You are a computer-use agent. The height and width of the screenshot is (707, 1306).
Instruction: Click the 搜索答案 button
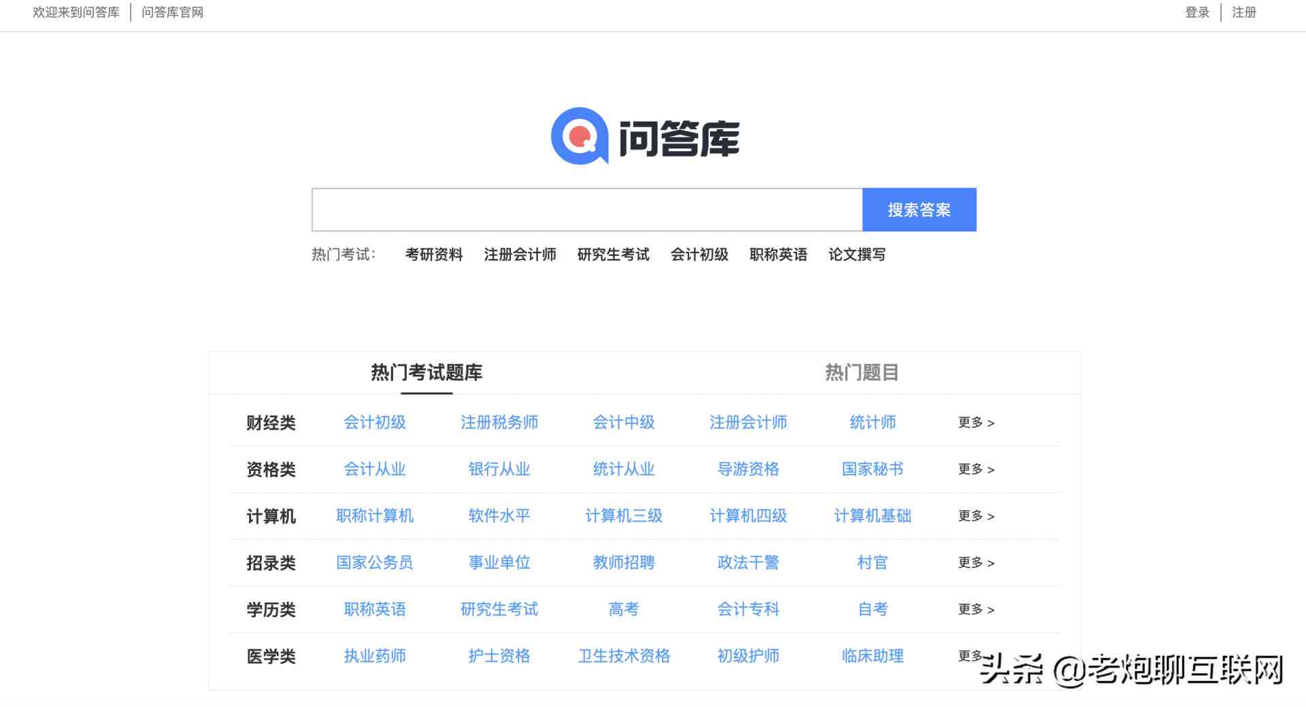click(x=919, y=210)
